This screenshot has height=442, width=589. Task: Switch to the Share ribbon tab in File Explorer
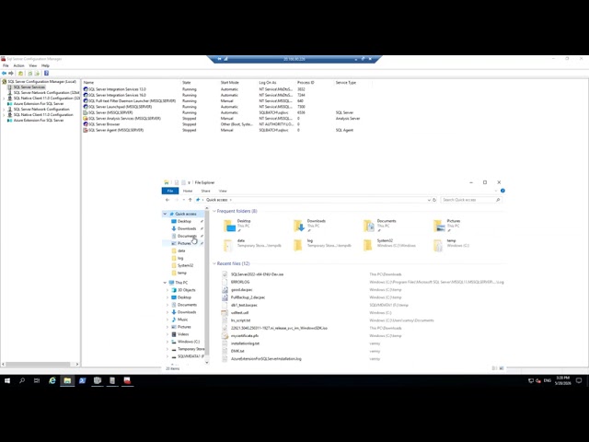[205, 191]
